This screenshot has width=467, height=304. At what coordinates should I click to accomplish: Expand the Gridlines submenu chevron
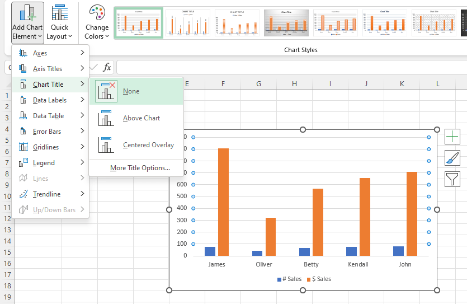pos(82,147)
